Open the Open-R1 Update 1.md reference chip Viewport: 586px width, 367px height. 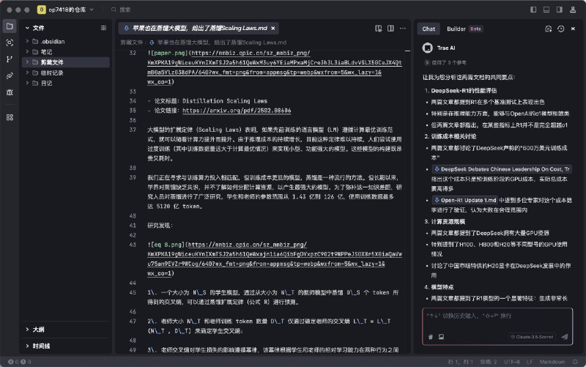pos(464,200)
